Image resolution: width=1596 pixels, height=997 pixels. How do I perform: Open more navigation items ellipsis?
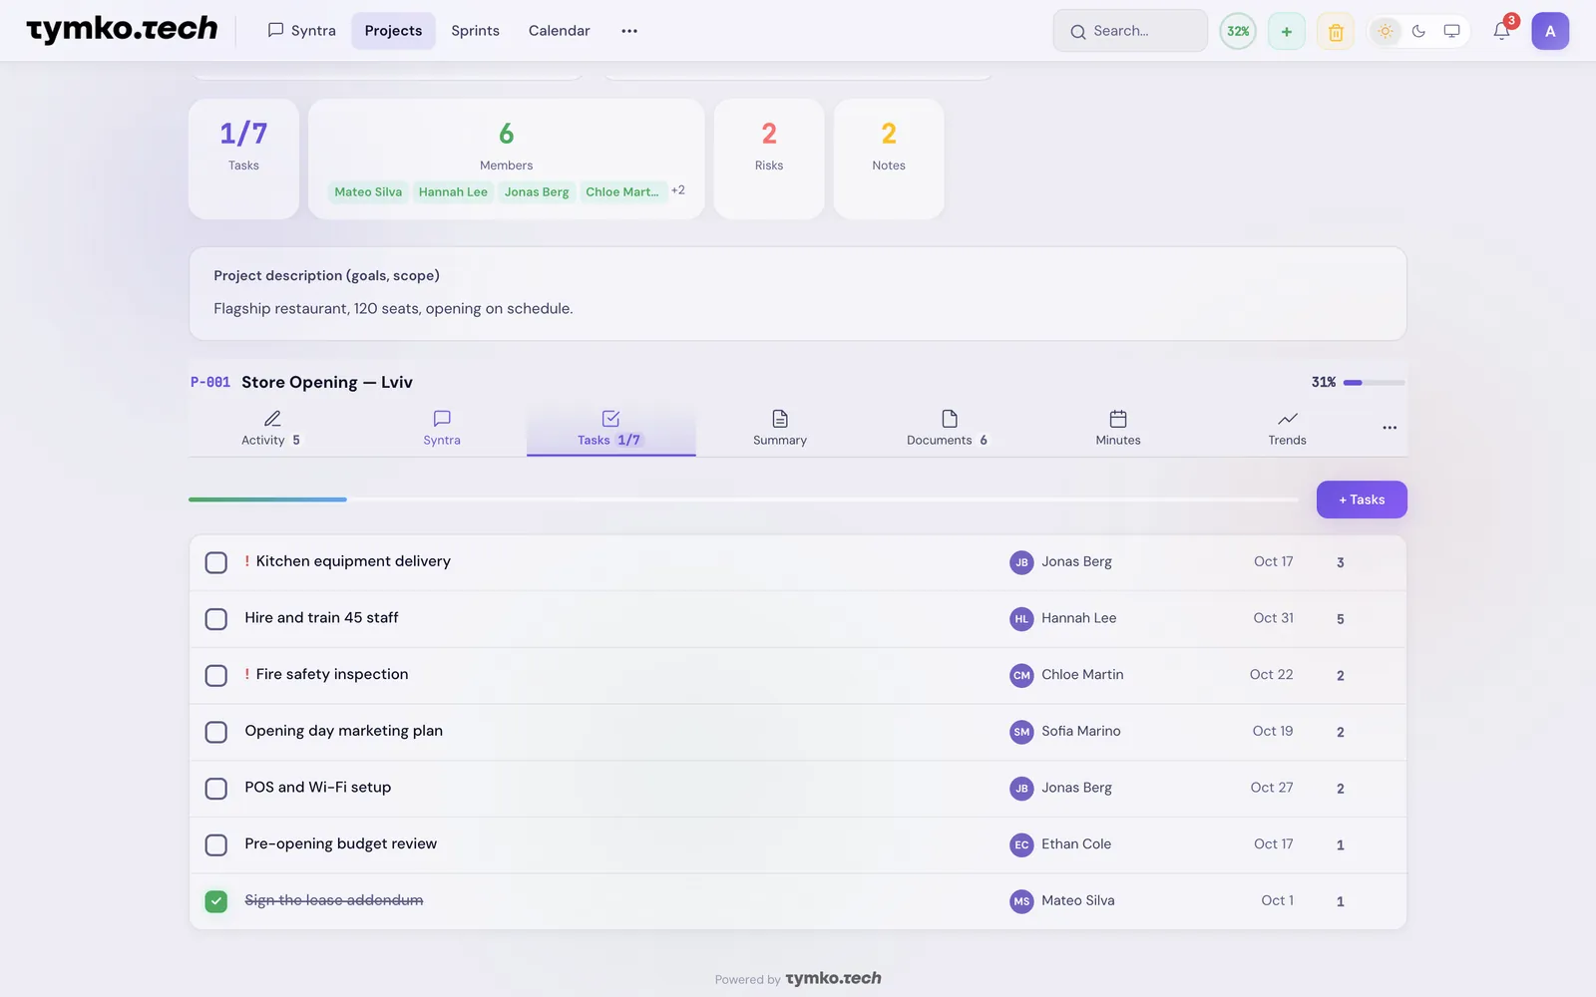pos(629,31)
